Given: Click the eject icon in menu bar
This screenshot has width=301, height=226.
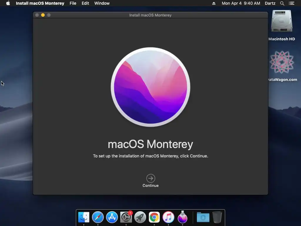Looking at the screenshot, I should [x=214, y=3].
